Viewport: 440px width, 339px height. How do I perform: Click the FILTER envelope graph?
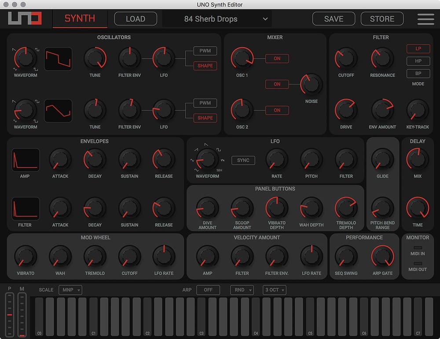coord(25,208)
